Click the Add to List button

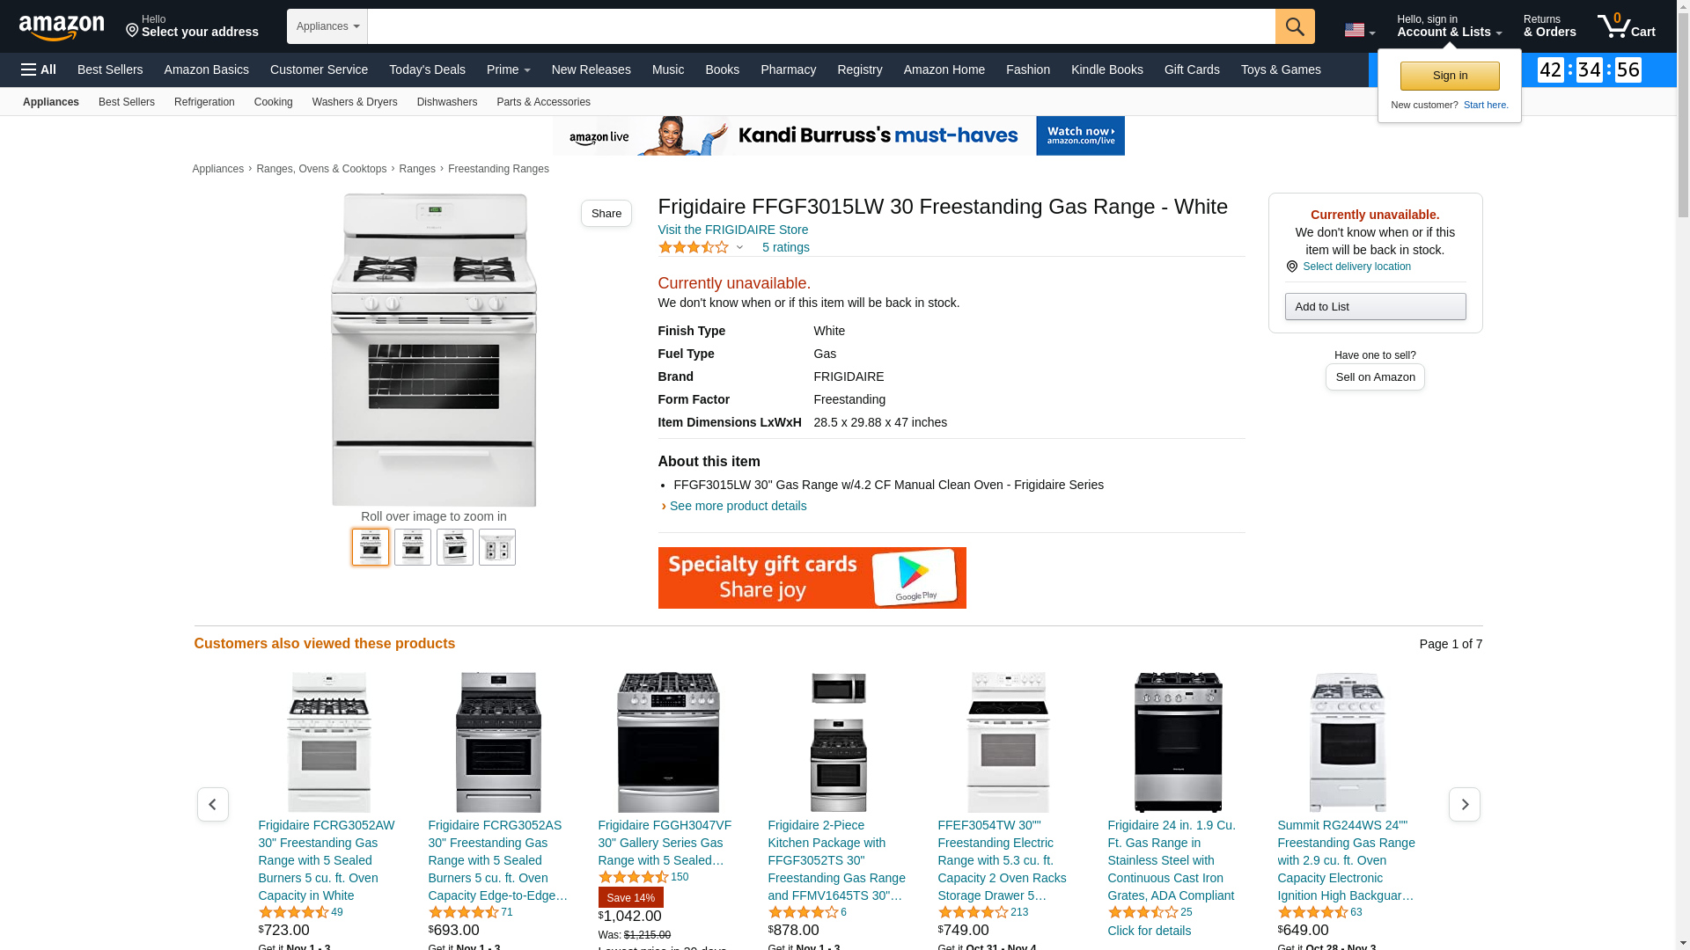pos(1375,306)
